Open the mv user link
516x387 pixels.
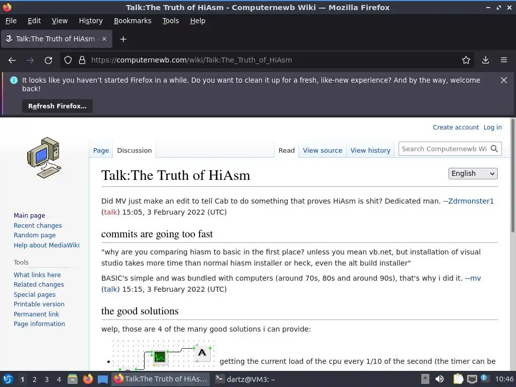pos(476,278)
